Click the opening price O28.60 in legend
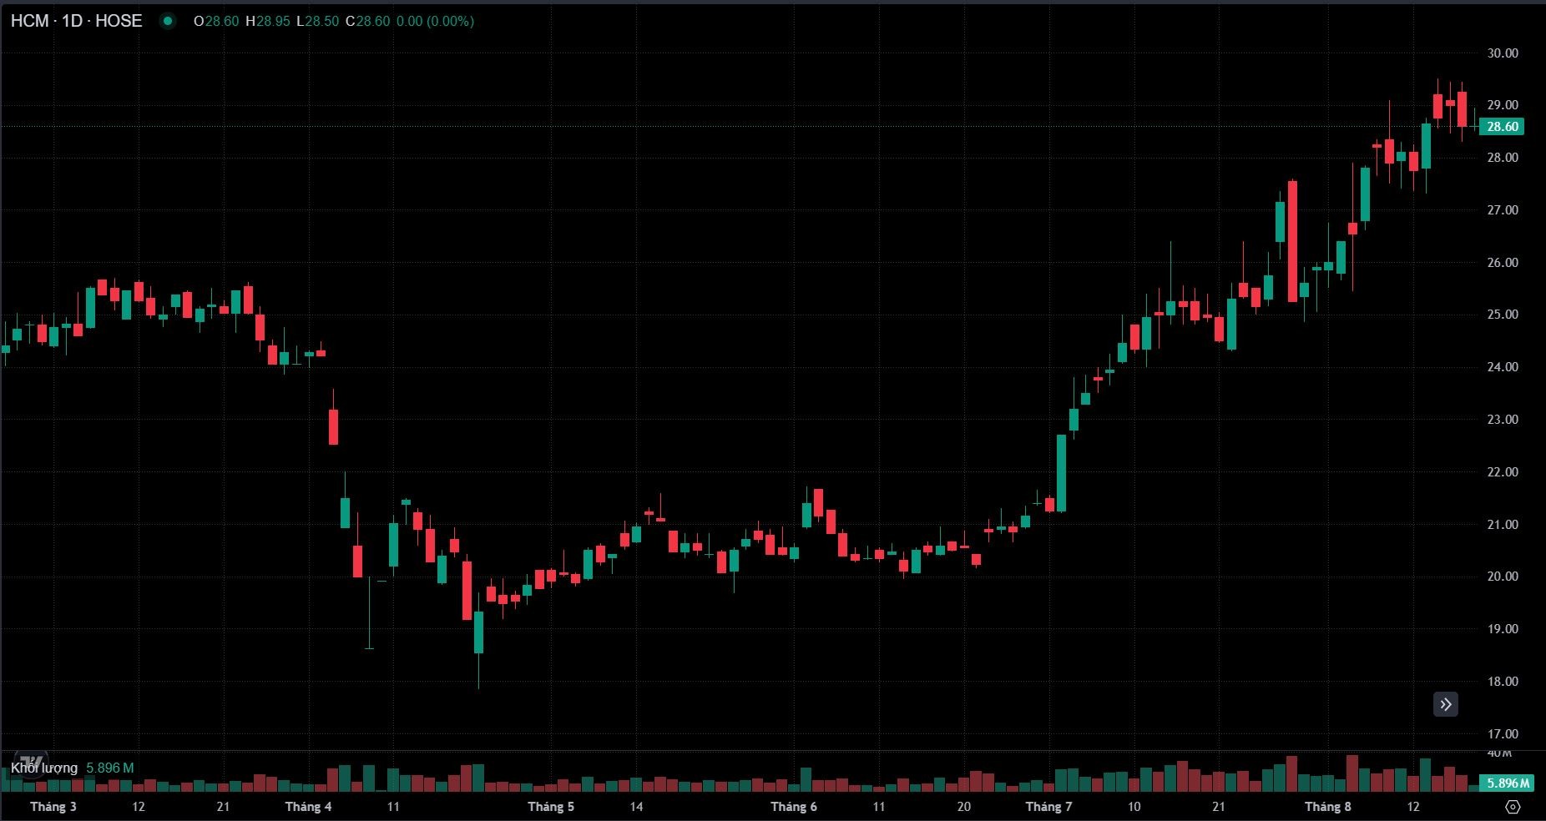Image resolution: width=1546 pixels, height=821 pixels. (x=216, y=21)
